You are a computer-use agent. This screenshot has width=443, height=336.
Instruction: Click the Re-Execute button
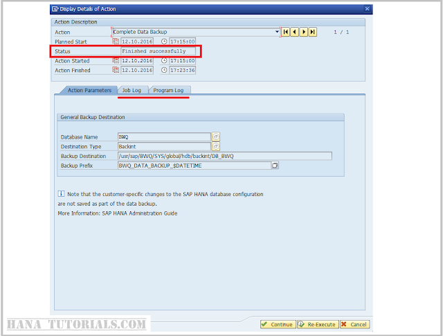coord(318,324)
